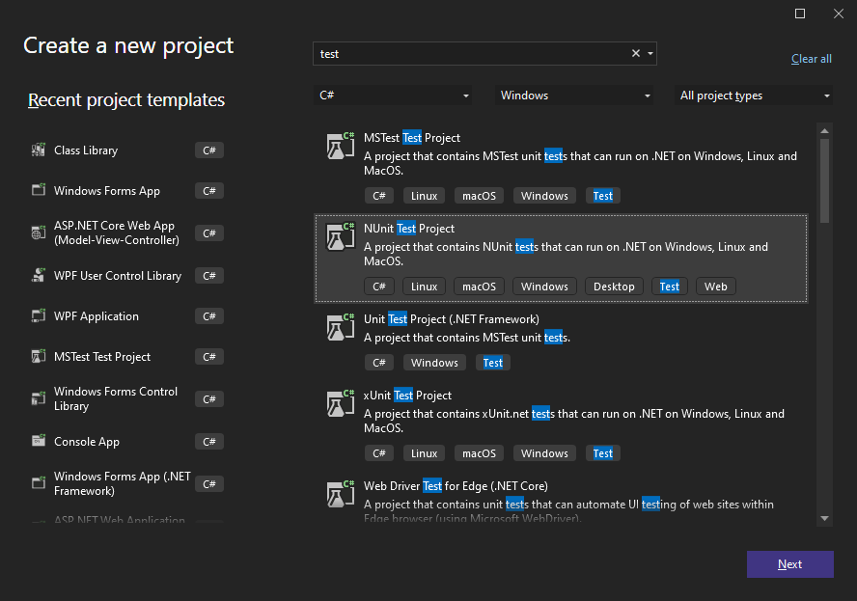Click the WPF User Control Library icon

point(39,275)
